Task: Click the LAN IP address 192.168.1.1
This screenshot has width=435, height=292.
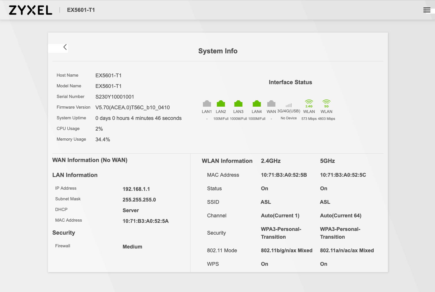Action: coord(136,189)
